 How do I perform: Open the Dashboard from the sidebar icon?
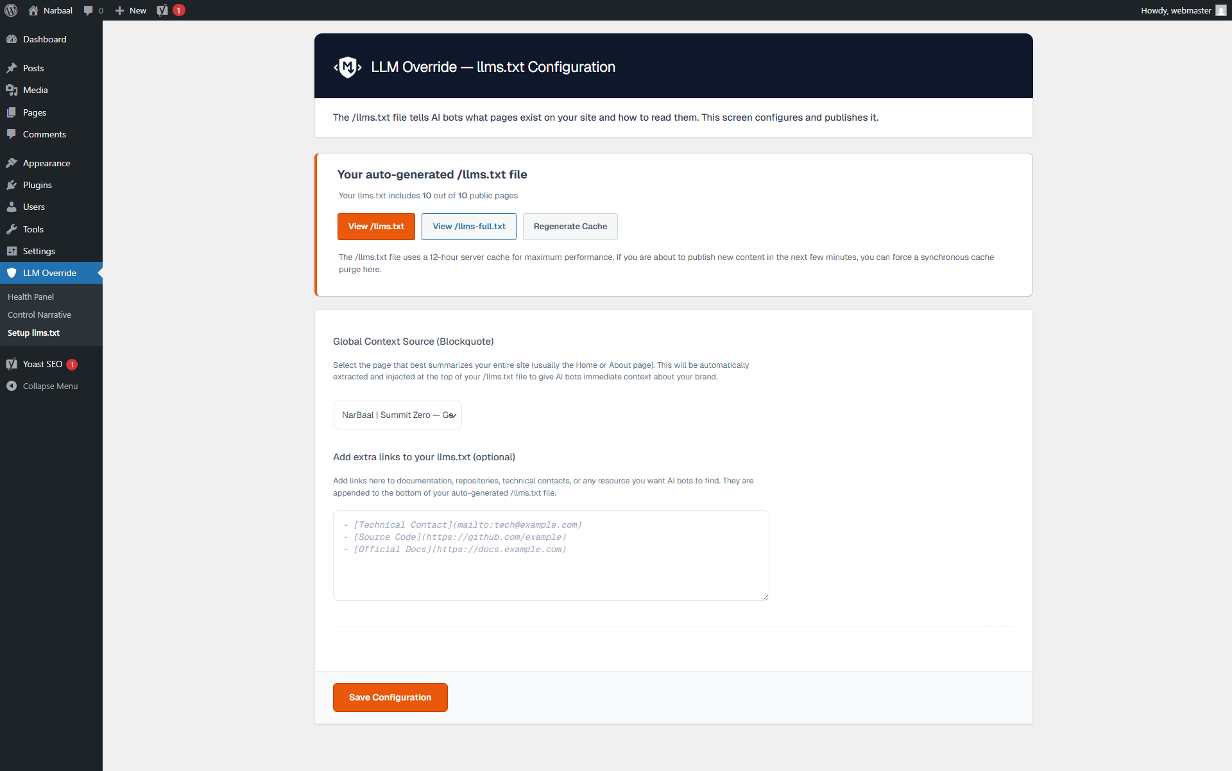coord(12,39)
